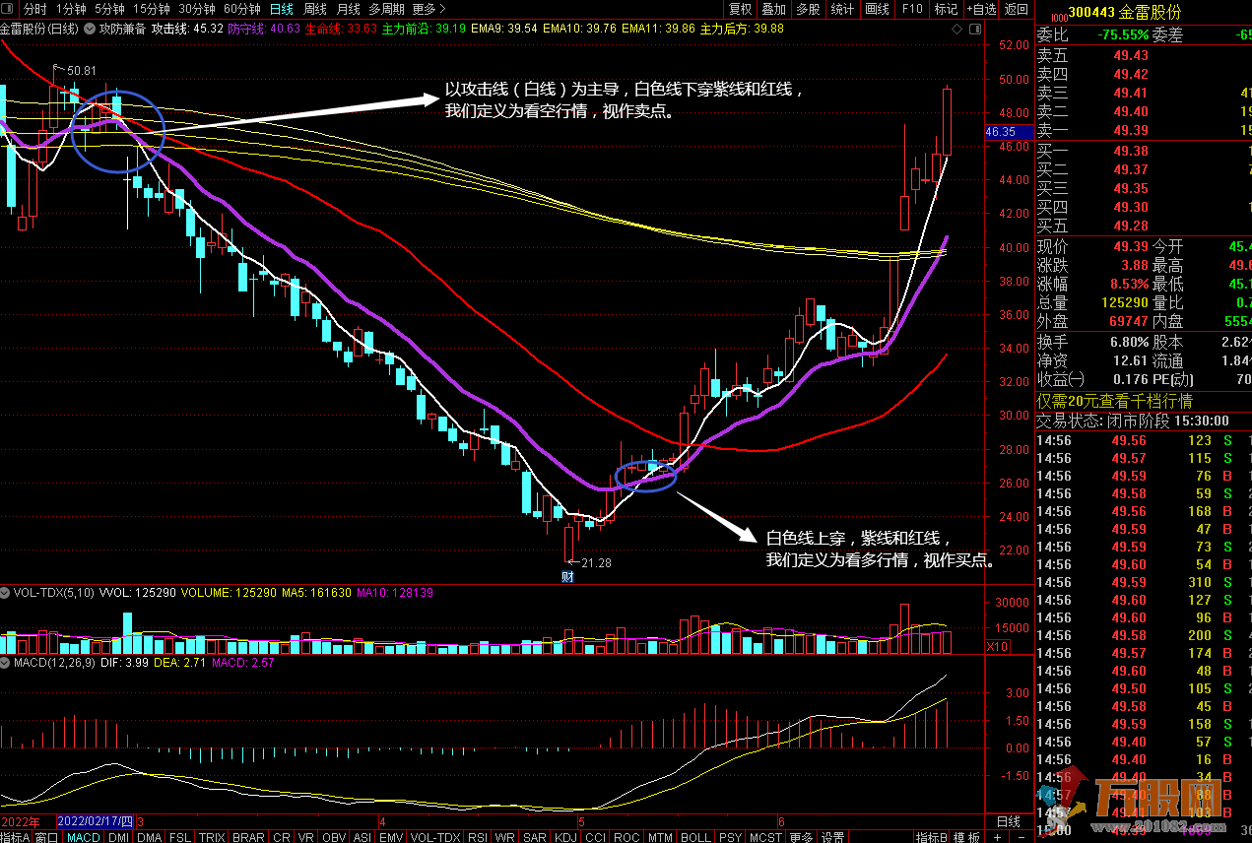
Task: Select the DMI indicator tab
Action: pyautogui.click(x=118, y=837)
